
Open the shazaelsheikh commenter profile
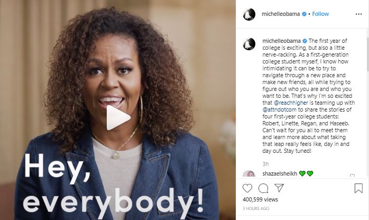280,173
